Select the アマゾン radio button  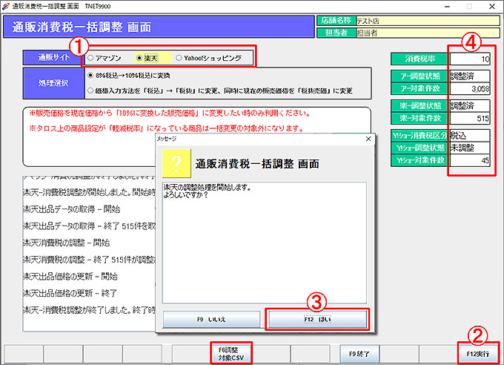(x=90, y=58)
